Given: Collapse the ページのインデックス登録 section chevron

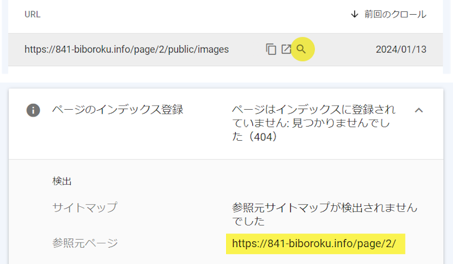Looking at the screenshot, I should click(x=418, y=110).
